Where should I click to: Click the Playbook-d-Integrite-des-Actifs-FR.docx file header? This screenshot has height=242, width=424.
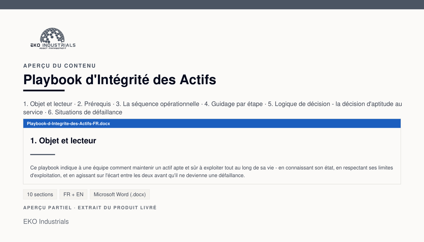click(212, 123)
